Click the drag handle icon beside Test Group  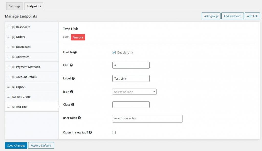[x=8, y=97]
